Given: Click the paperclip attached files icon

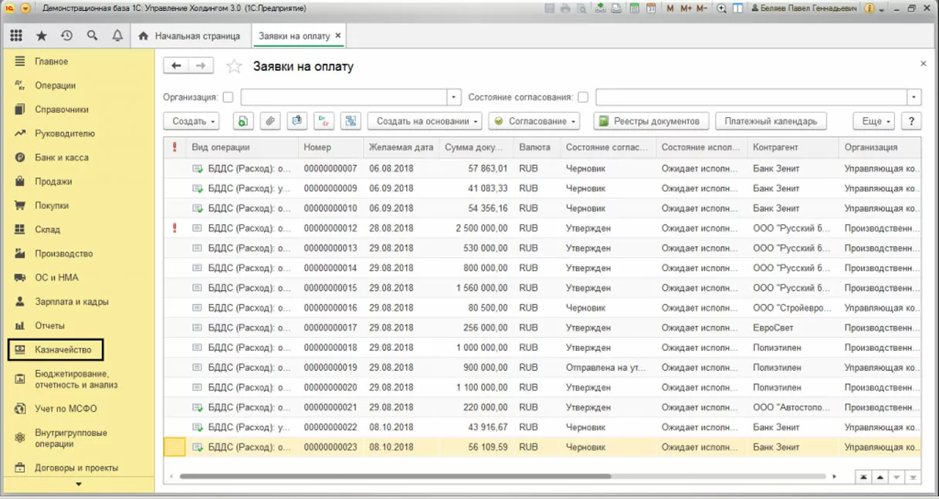Looking at the screenshot, I should tap(269, 121).
